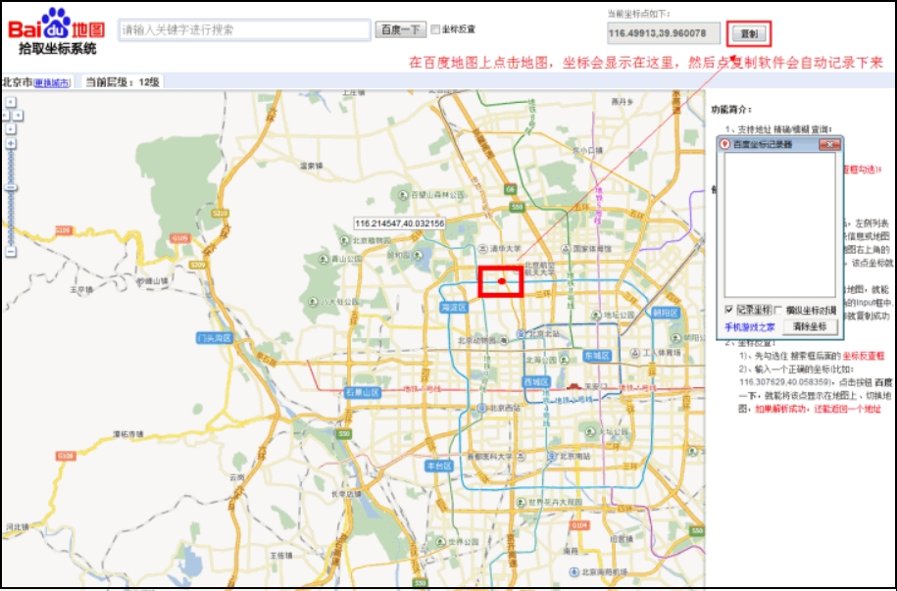This screenshot has width=897, height=591.
Task: Click the zoom level slider handle
Action: [x=11, y=187]
